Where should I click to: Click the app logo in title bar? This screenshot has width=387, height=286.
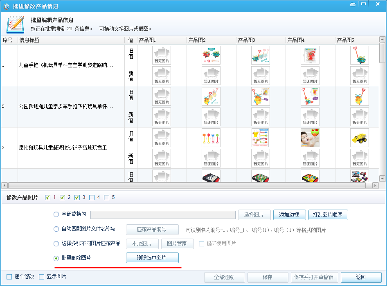point(6,6)
